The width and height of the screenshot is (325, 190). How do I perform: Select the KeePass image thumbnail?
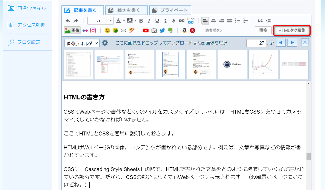click(x=232, y=64)
